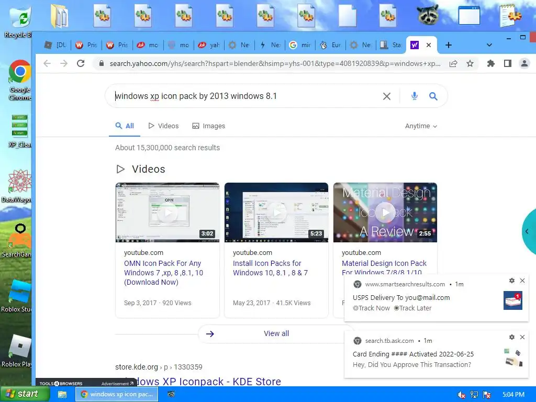This screenshot has width=536, height=402.
Task: Click Track Later in USPS notification
Action: (x=412, y=308)
